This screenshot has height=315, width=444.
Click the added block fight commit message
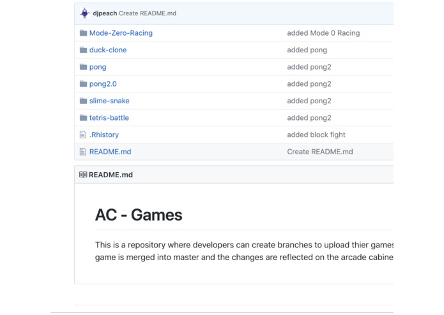[316, 135]
